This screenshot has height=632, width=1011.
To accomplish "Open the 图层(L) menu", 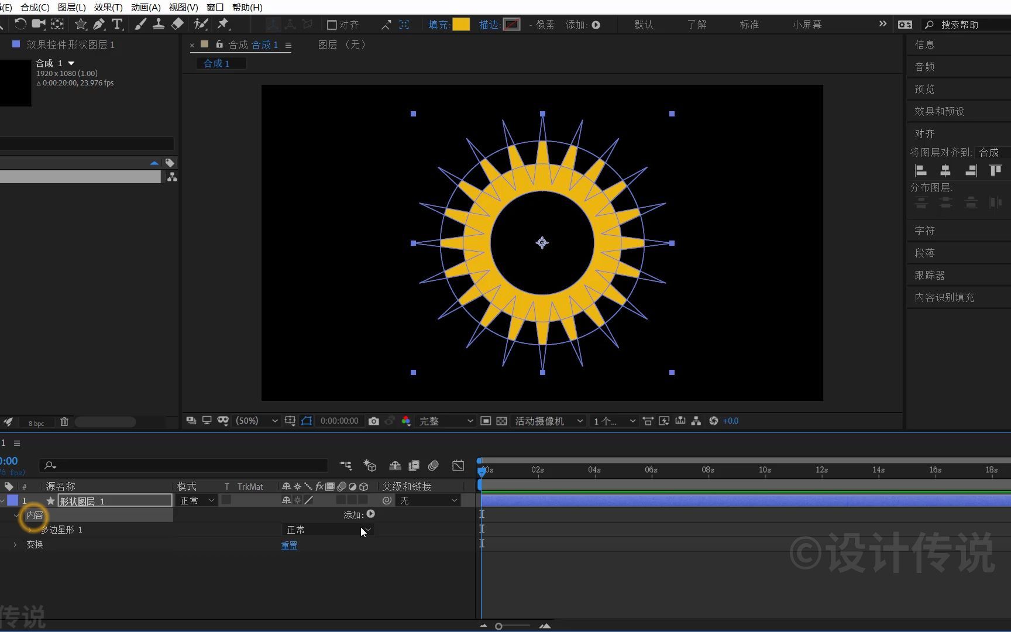I will tap(72, 7).
